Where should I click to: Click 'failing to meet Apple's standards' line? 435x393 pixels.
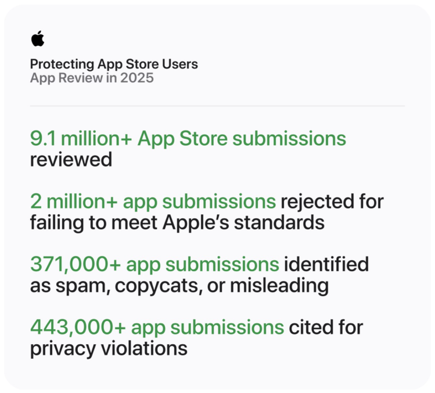[x=177, y=223]
